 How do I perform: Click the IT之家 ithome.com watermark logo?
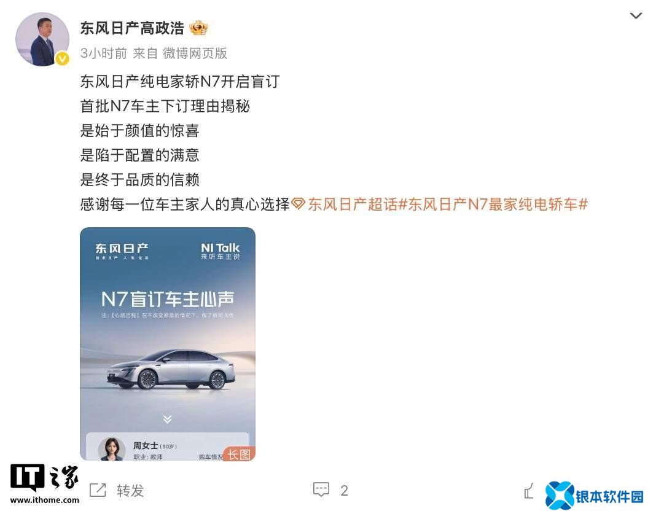point(44,483)
